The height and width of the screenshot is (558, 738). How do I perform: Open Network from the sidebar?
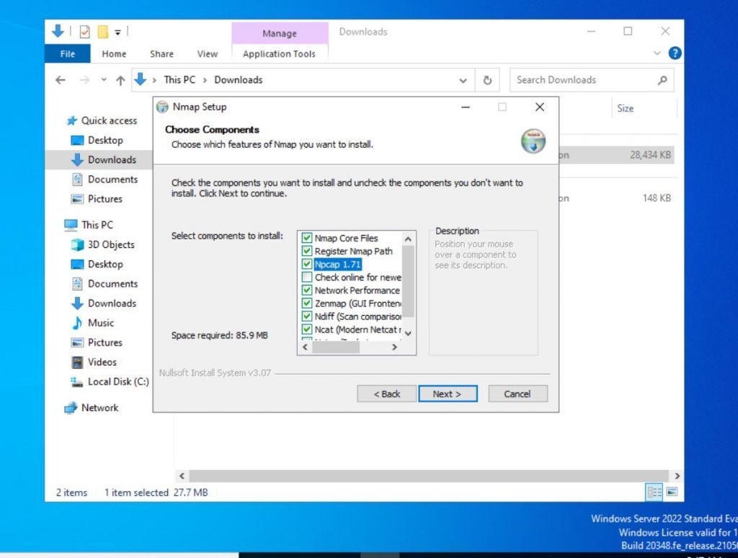[x=99, y=407]
